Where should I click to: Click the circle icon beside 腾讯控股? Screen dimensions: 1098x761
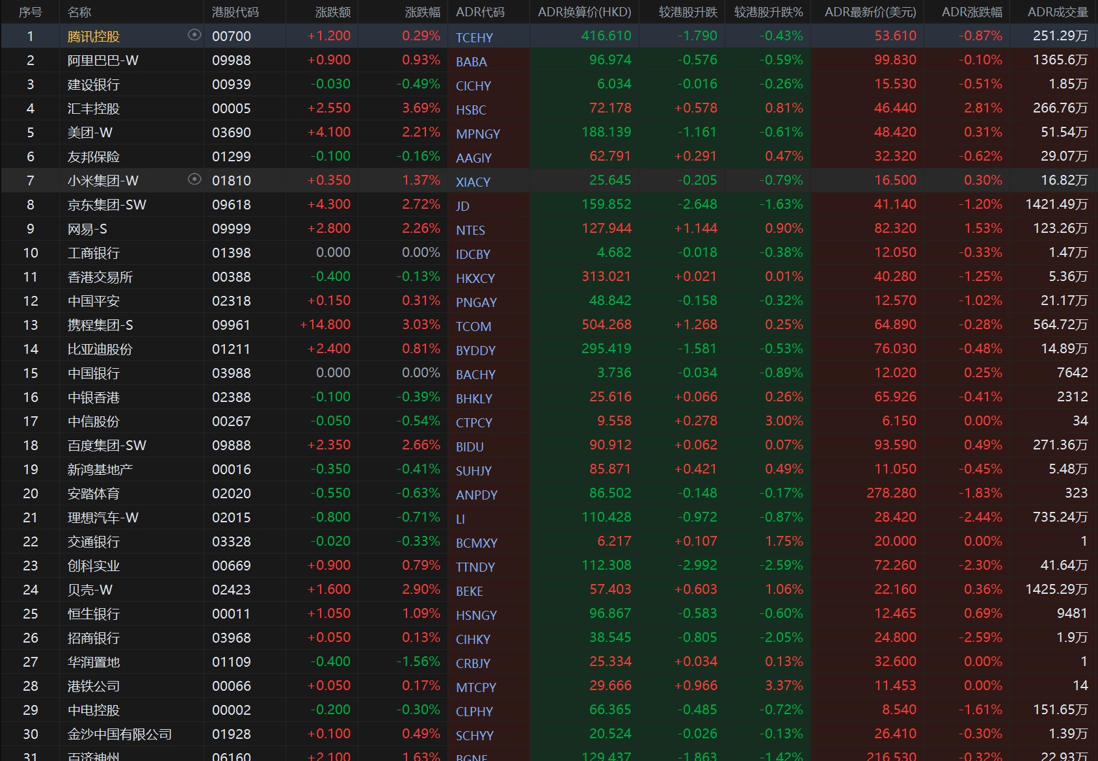pyautogui.click(x=194, y=35)
